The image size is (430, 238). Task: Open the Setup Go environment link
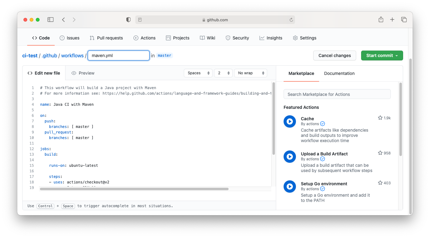pyautogui.click(x=324, y=184)
